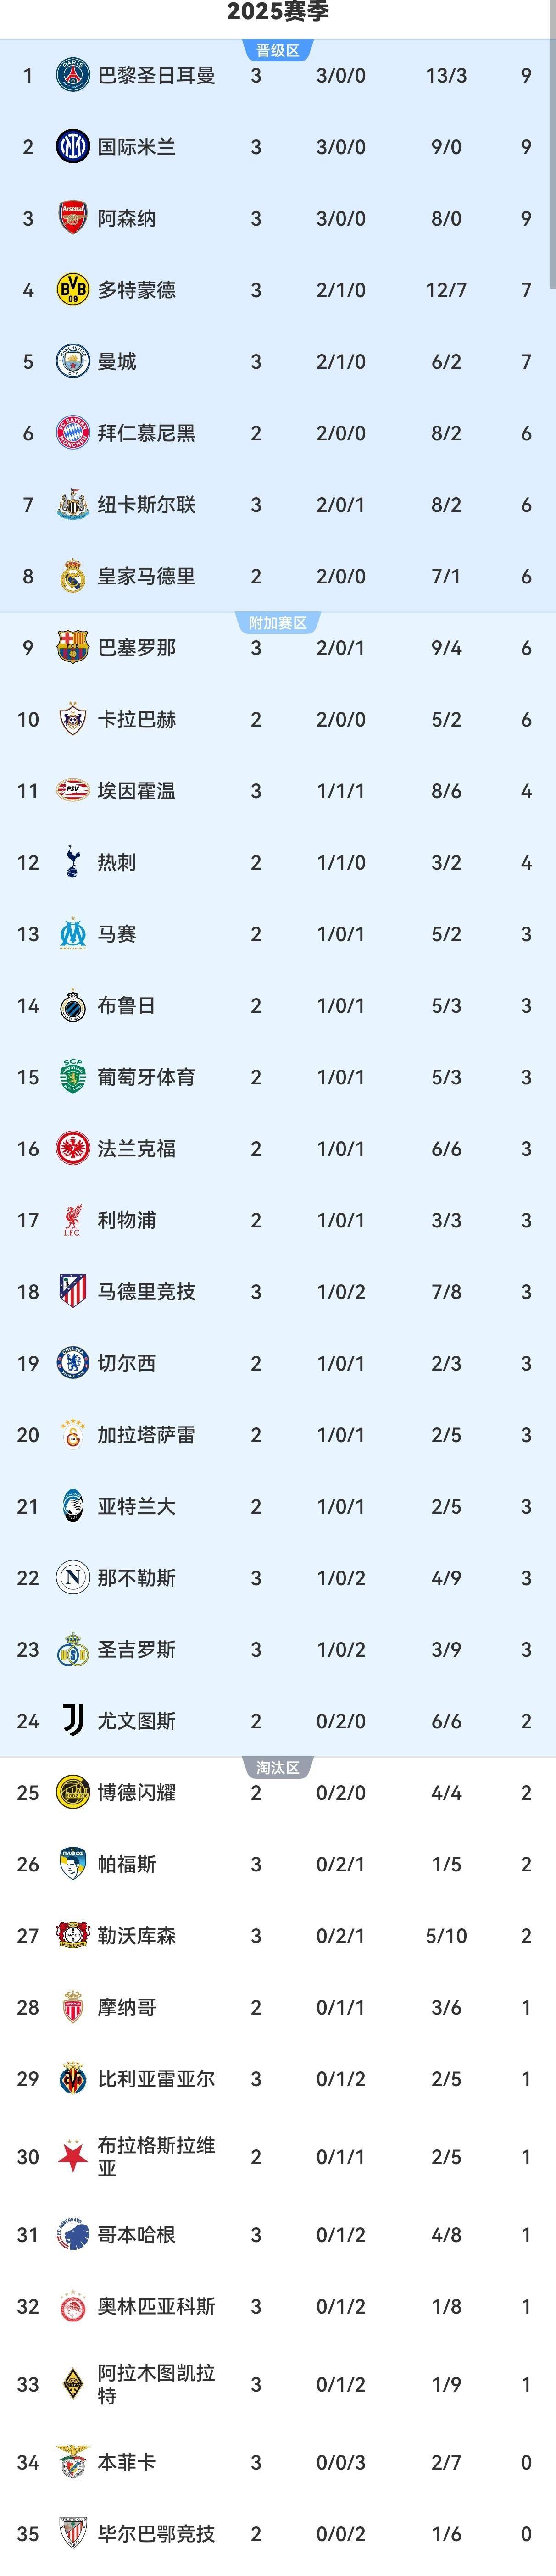
Task: Click the Real Madrid crest icon
Action: 72,576
